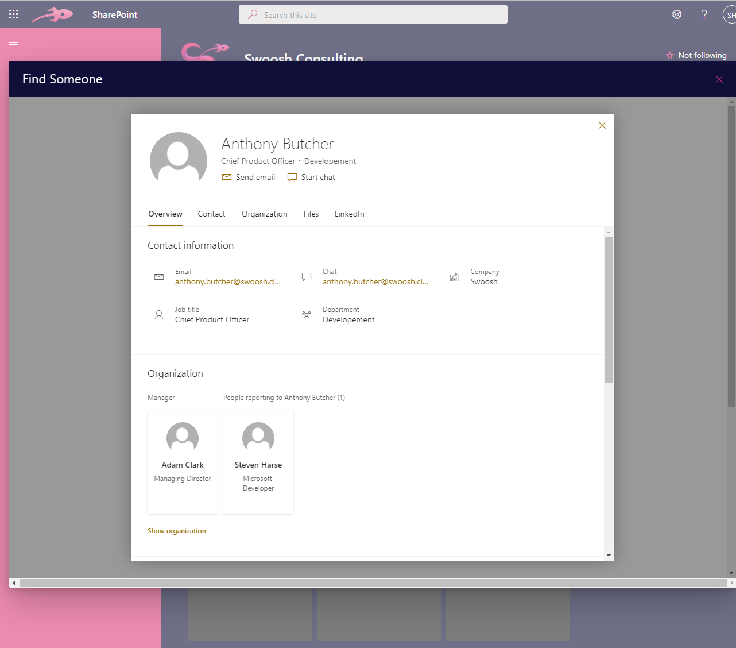Switch to the Contact tab
This screenshot has height=648, width=736.
pos(211,214)
